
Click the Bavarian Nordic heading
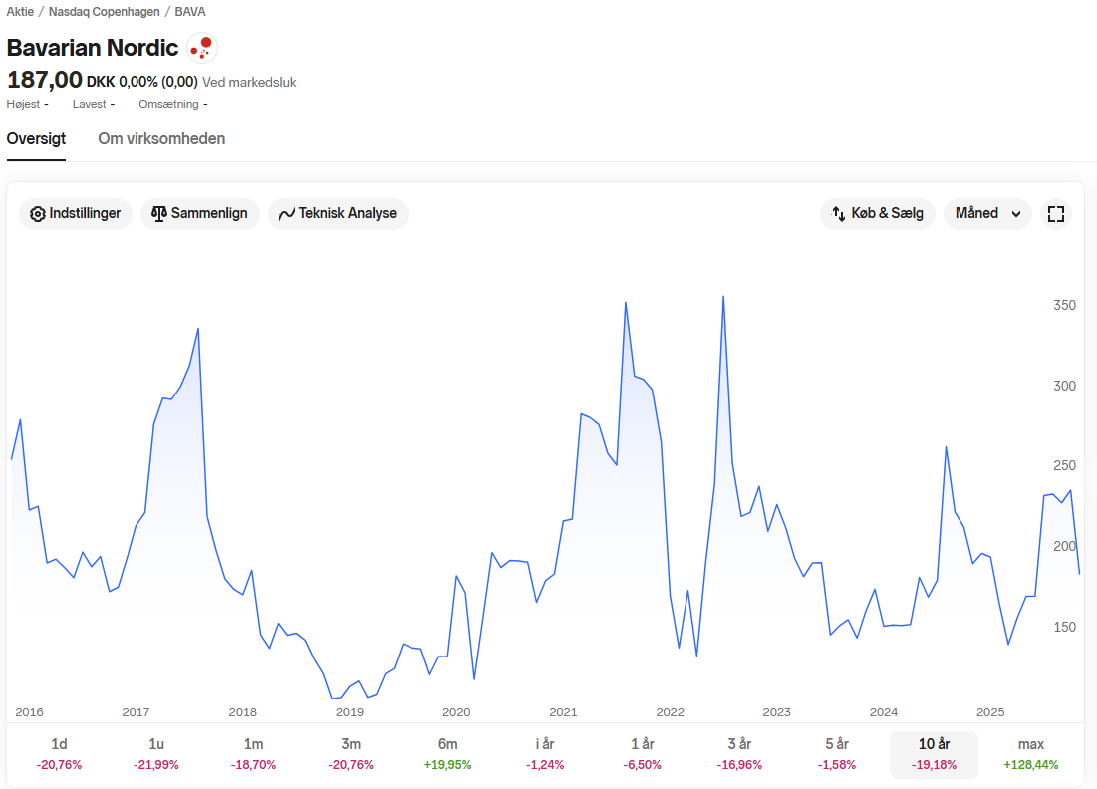(x=93, y=48)
